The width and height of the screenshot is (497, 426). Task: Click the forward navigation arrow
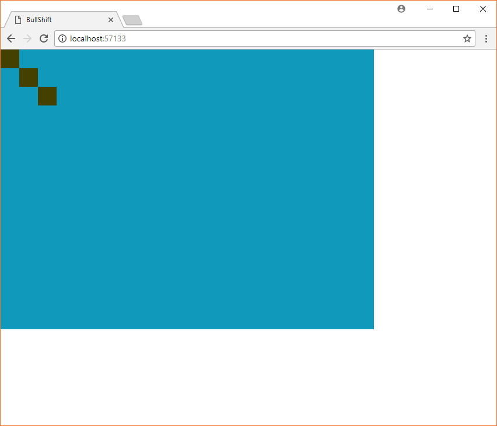coord(27,38)
